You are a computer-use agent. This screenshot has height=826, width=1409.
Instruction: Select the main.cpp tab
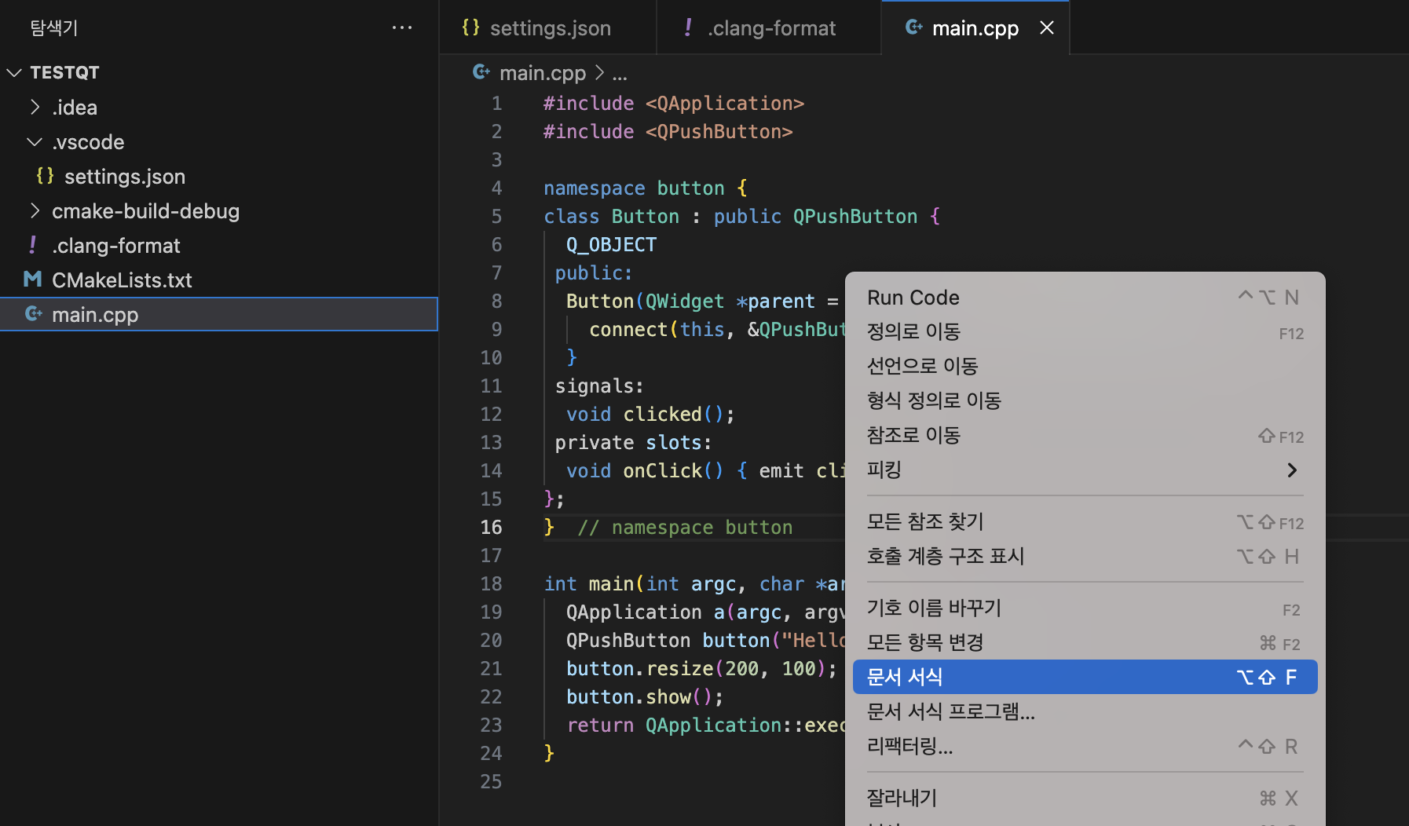tap(975, 27)
